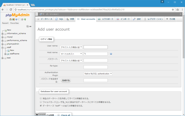Switch to the SQL tab
This screenshot has width=185, height=116.
coord(59,19)
